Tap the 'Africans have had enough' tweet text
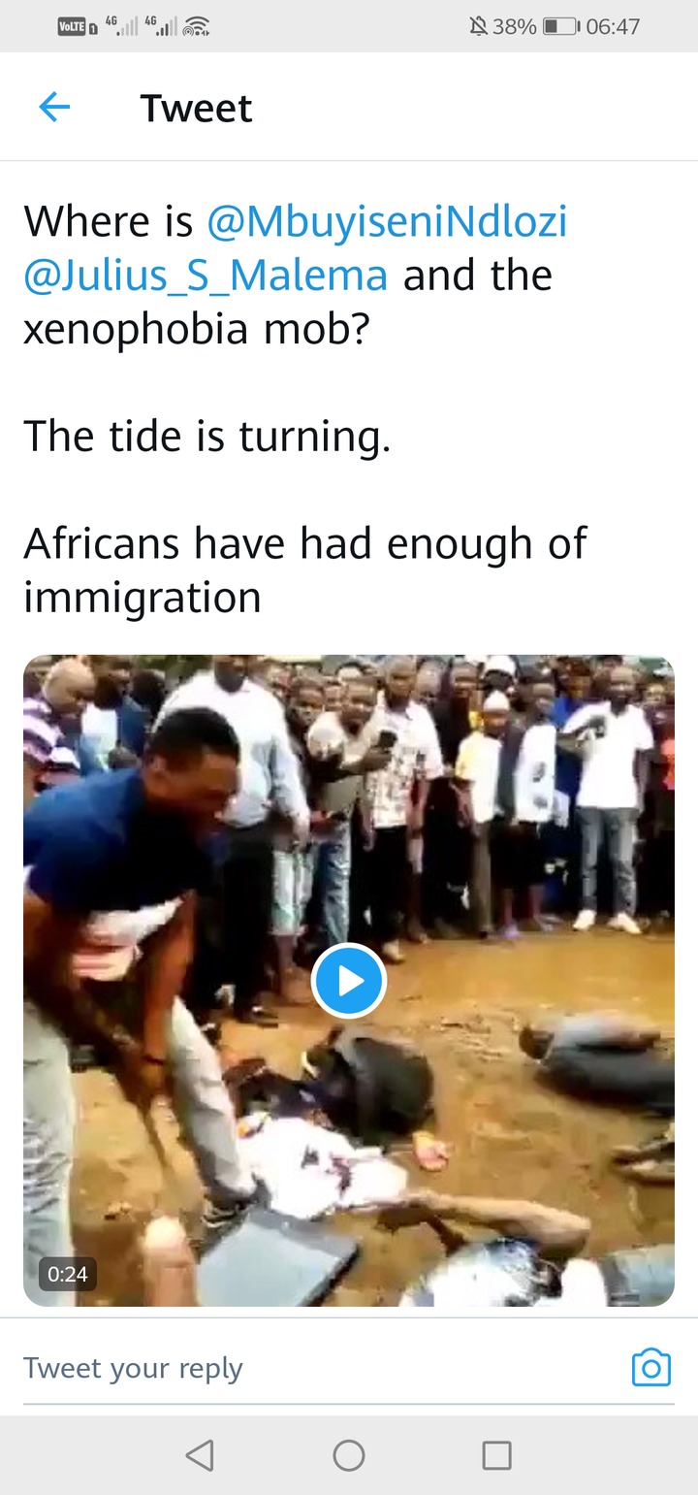 coord(305,569)
